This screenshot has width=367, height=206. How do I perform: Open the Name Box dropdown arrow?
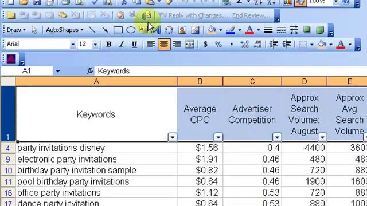[x=58, y=71]
